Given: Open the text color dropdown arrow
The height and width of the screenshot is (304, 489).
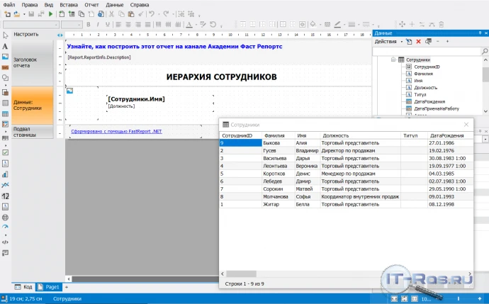Looking at the screenshot, I should pos(196,25).
